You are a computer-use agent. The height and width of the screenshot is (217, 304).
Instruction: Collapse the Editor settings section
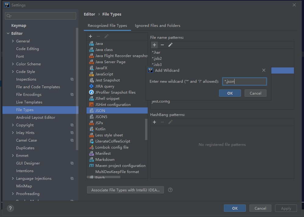click(x=8, y=33)
